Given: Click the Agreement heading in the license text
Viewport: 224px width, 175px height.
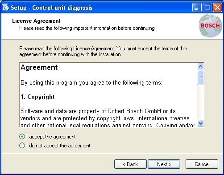Looking at the screenshot, I should click(39, 68).
